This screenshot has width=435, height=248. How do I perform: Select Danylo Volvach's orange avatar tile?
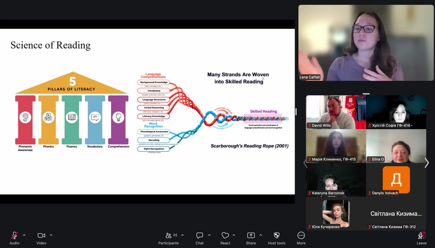(x=396, y=179)
